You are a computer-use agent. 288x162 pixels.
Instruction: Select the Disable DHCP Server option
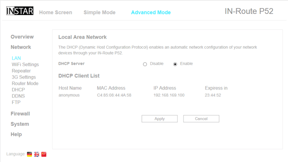tap(145, 64)
